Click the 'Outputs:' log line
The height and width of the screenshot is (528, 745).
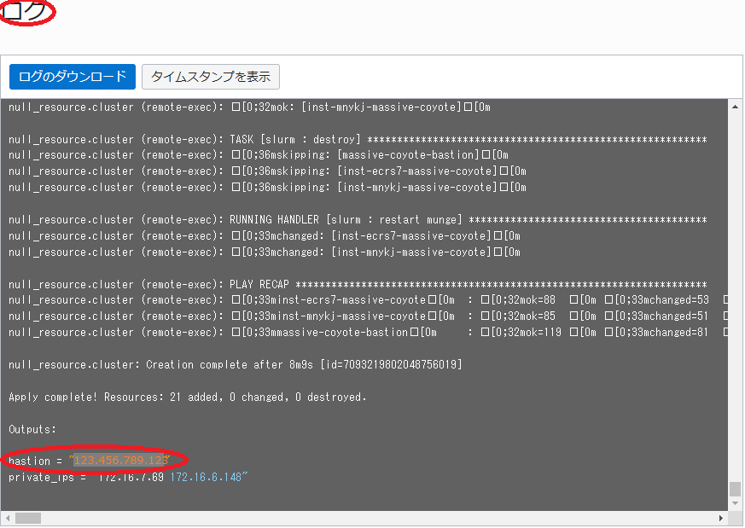(32, 428)
